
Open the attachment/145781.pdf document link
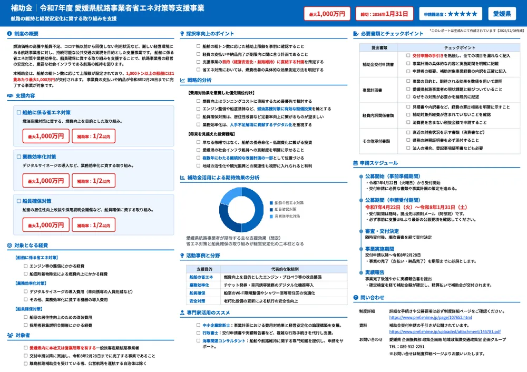coord(444,332)
